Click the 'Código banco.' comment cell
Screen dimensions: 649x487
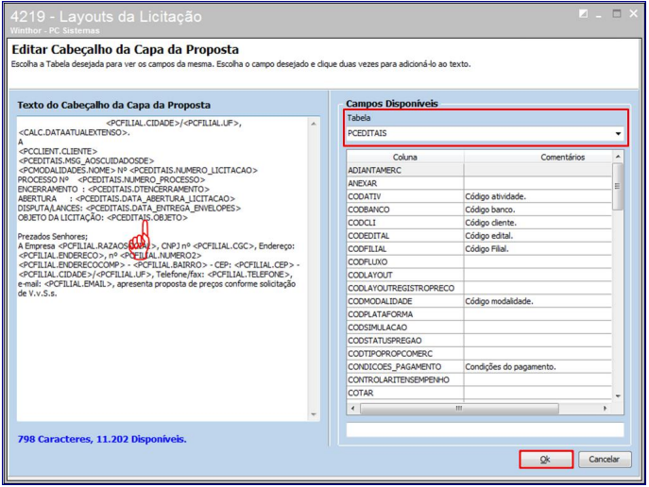click(x=538, y=210)
